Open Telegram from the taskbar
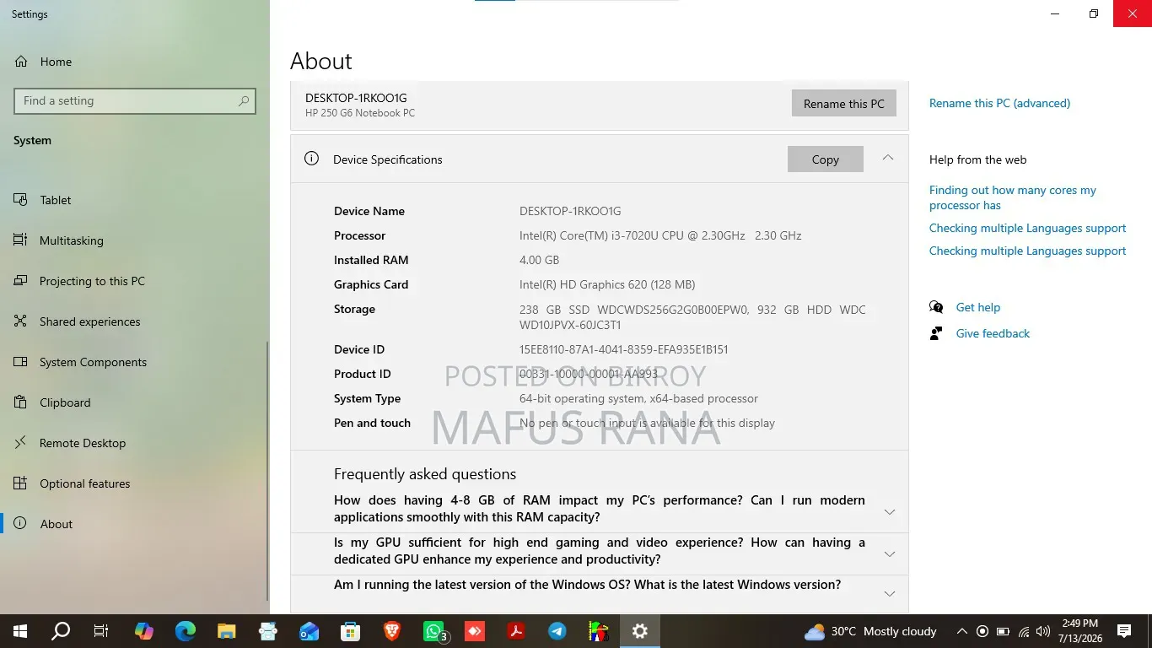Image resolution: width=1152 pixels, height=648 pixels. click(x=557, y=631)
